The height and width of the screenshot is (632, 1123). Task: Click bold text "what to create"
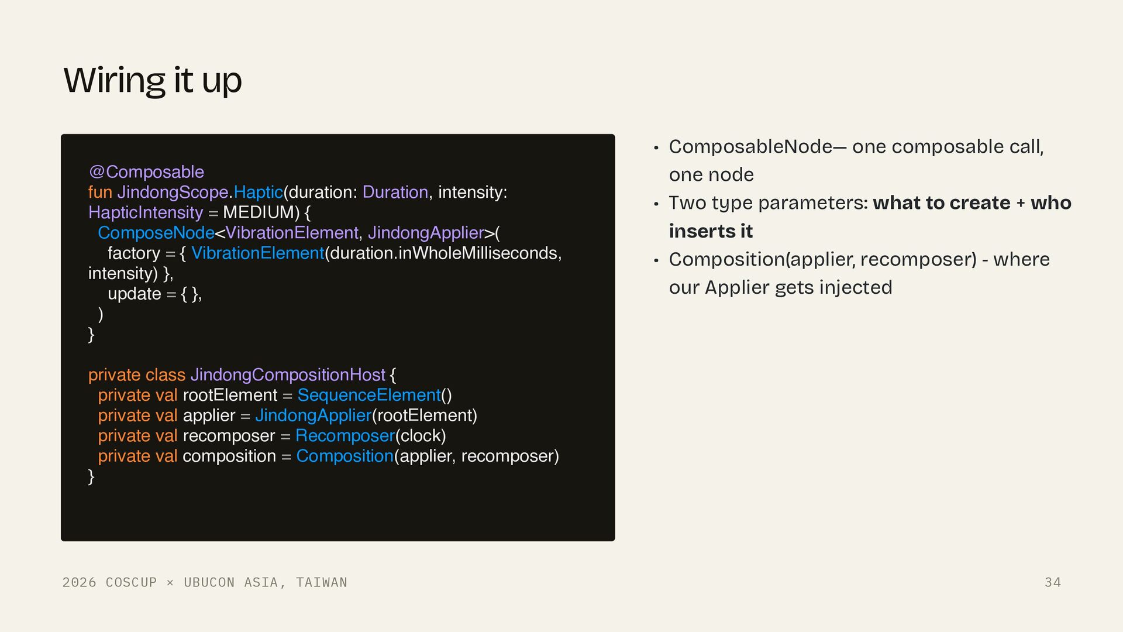942,202
